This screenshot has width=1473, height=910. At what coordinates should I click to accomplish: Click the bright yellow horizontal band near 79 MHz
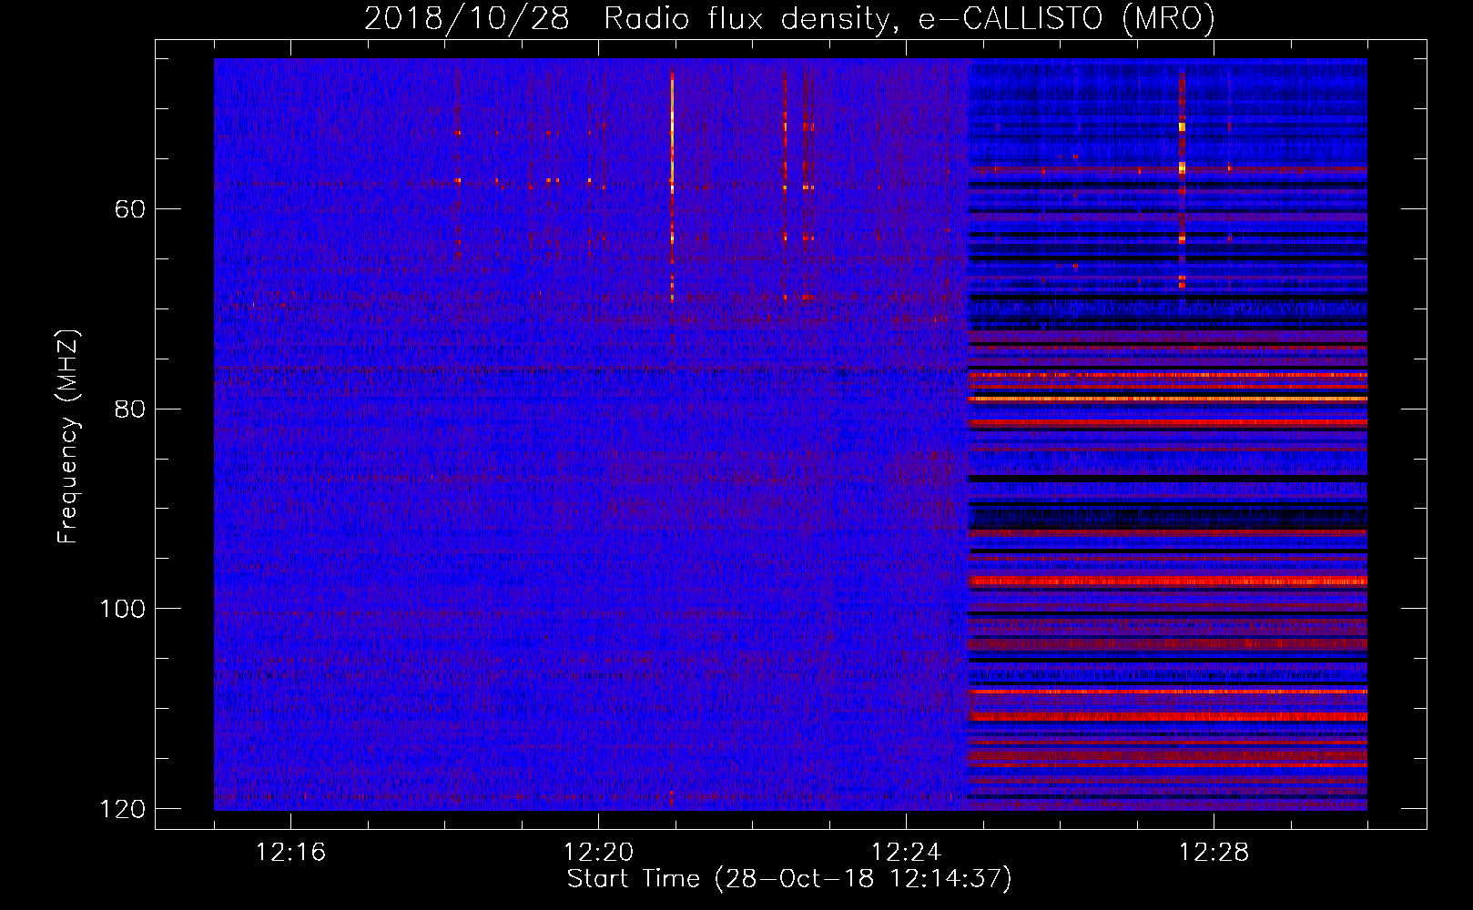click(1168, 399)
